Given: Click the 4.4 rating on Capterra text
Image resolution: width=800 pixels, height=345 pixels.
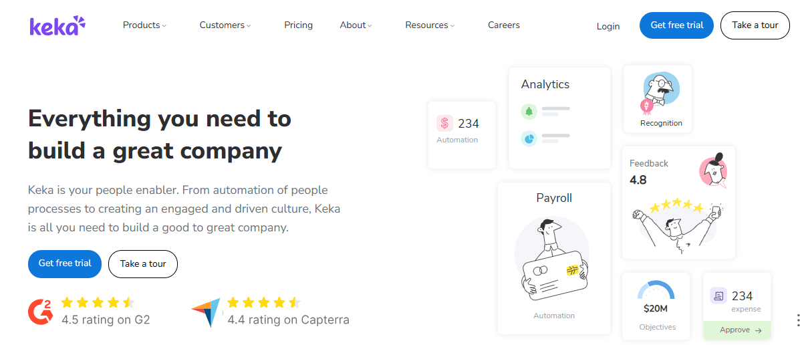Looking at the screenshot, I should pos(288,320).
